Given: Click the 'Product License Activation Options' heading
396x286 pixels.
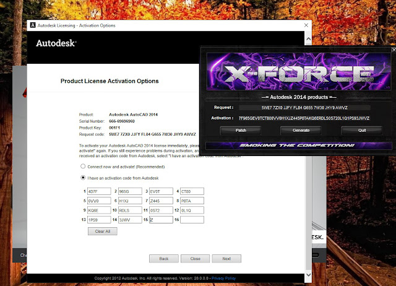Looking at the screenshot, I should point(110,81).
